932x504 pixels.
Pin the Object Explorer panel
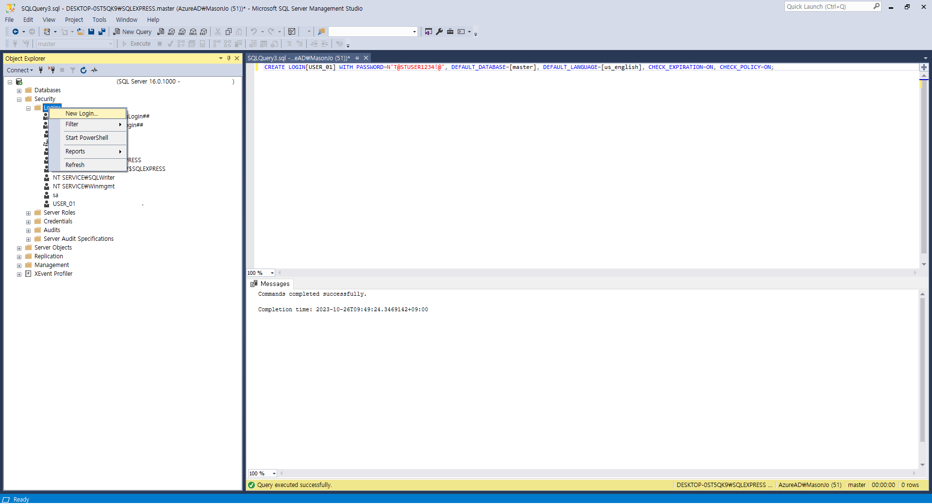(229, 58)
